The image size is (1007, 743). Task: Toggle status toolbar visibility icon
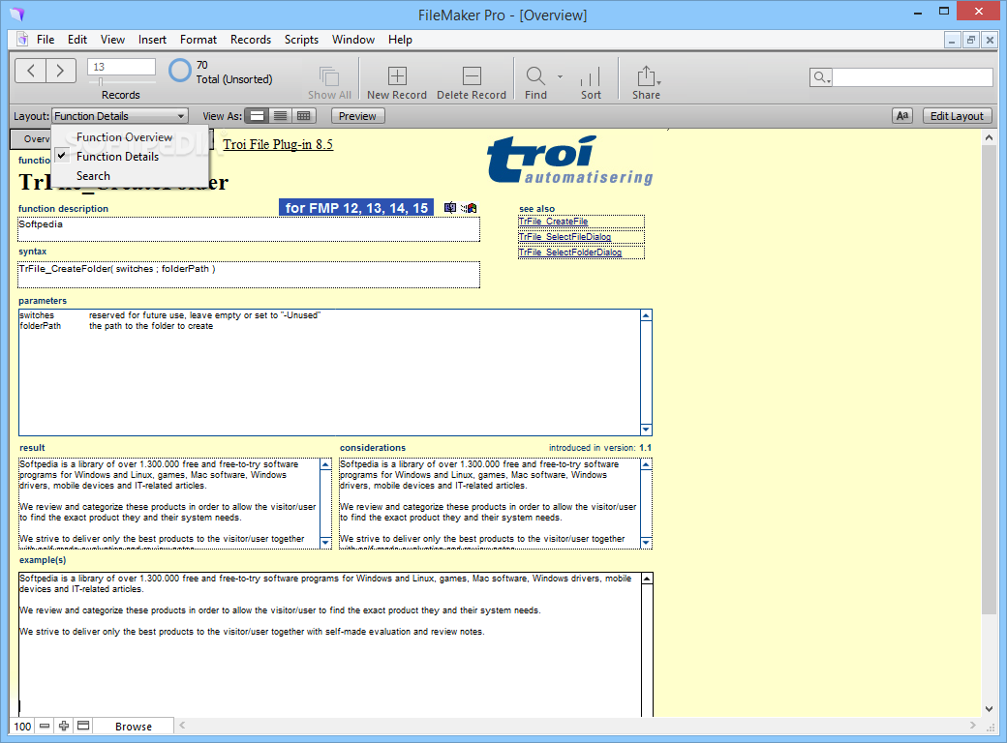83,726
